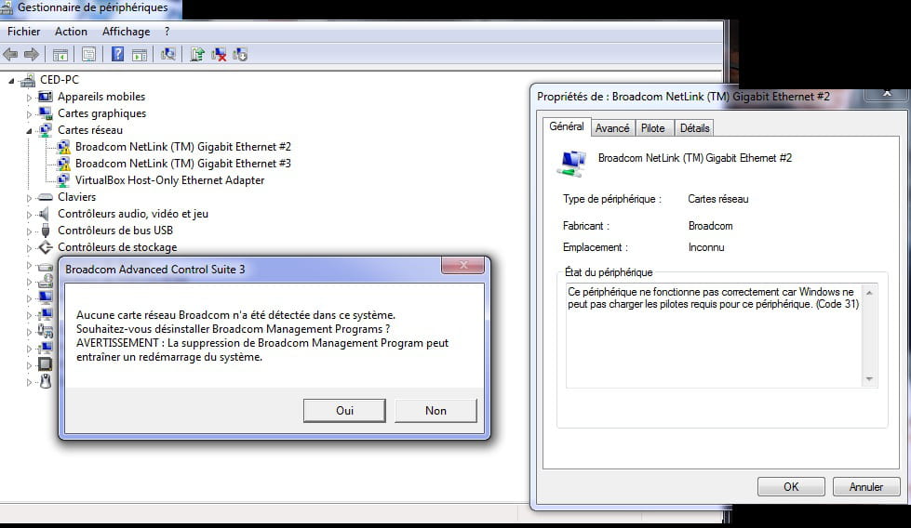The height and width of the screenshot is (528, 911).
Task: Open Help via the blue question-mark icon
Action: point(117,55)
